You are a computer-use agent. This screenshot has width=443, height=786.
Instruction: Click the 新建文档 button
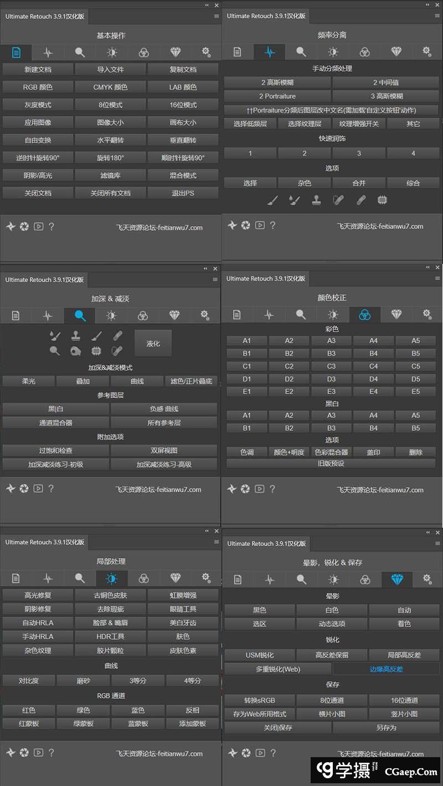click(x=38, y=69)
